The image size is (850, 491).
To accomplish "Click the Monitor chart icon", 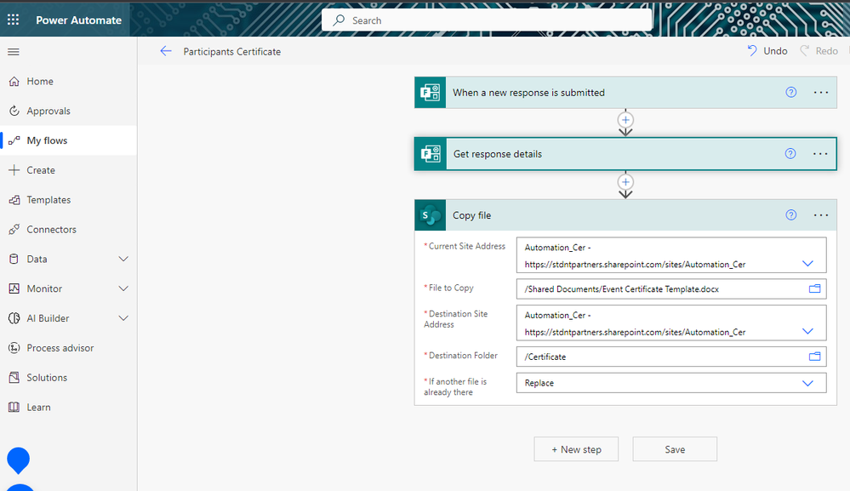I will click(x=14, y=288).
